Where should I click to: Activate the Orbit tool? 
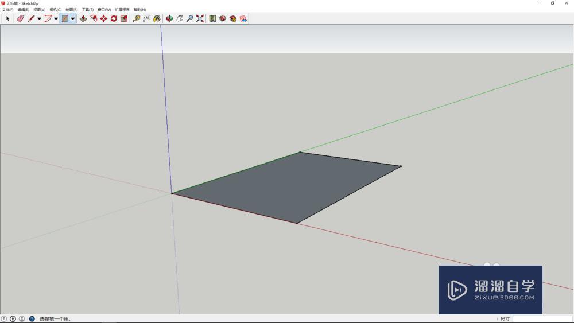coord(169,18)
